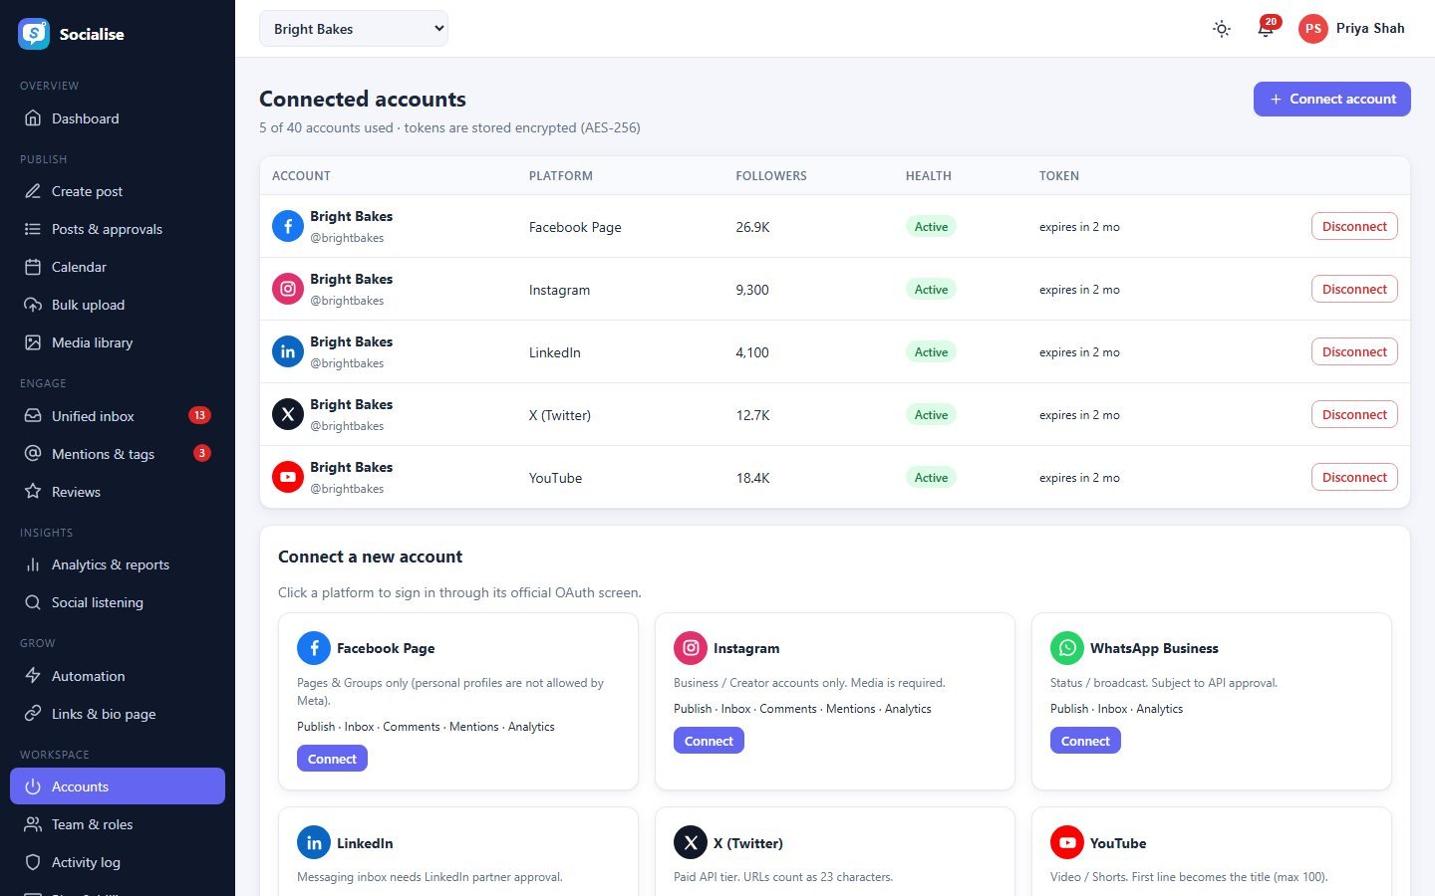Click the Instagram icon in the connected accounts table
Screen dimensions: 1435x896
click(288, 289)
